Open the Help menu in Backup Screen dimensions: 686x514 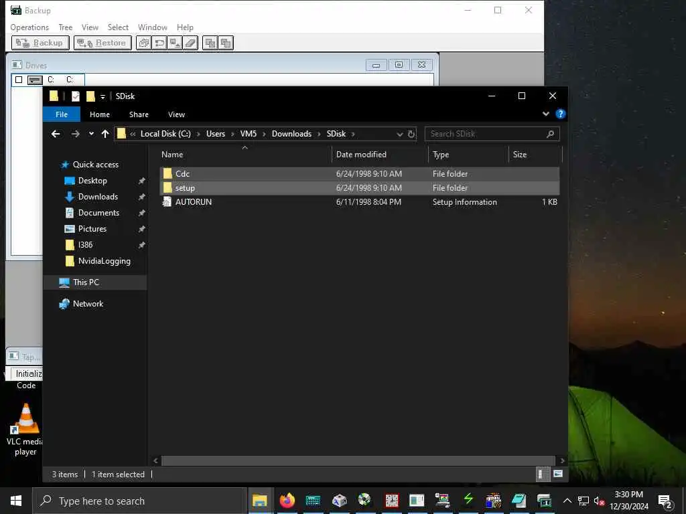coord(185,27)
